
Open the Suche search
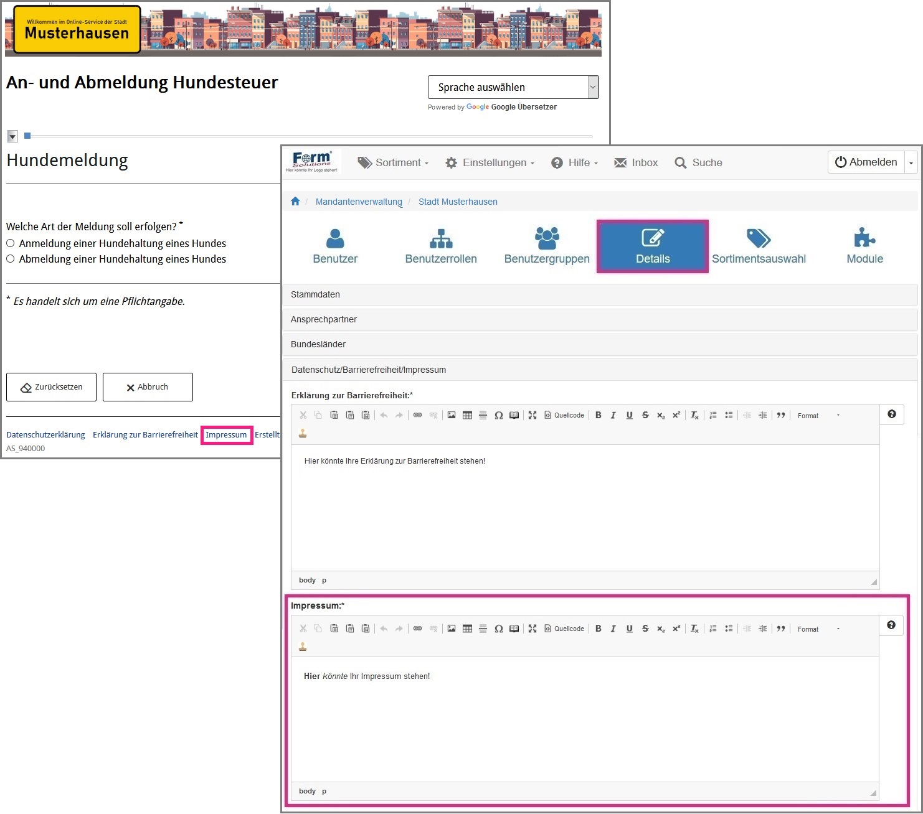click(699, 162)
